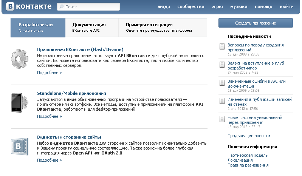Click document icon beside Новая система уведомлений
Image resolution: width=302 pixels, height=176 pixels.
click(222, 119)
